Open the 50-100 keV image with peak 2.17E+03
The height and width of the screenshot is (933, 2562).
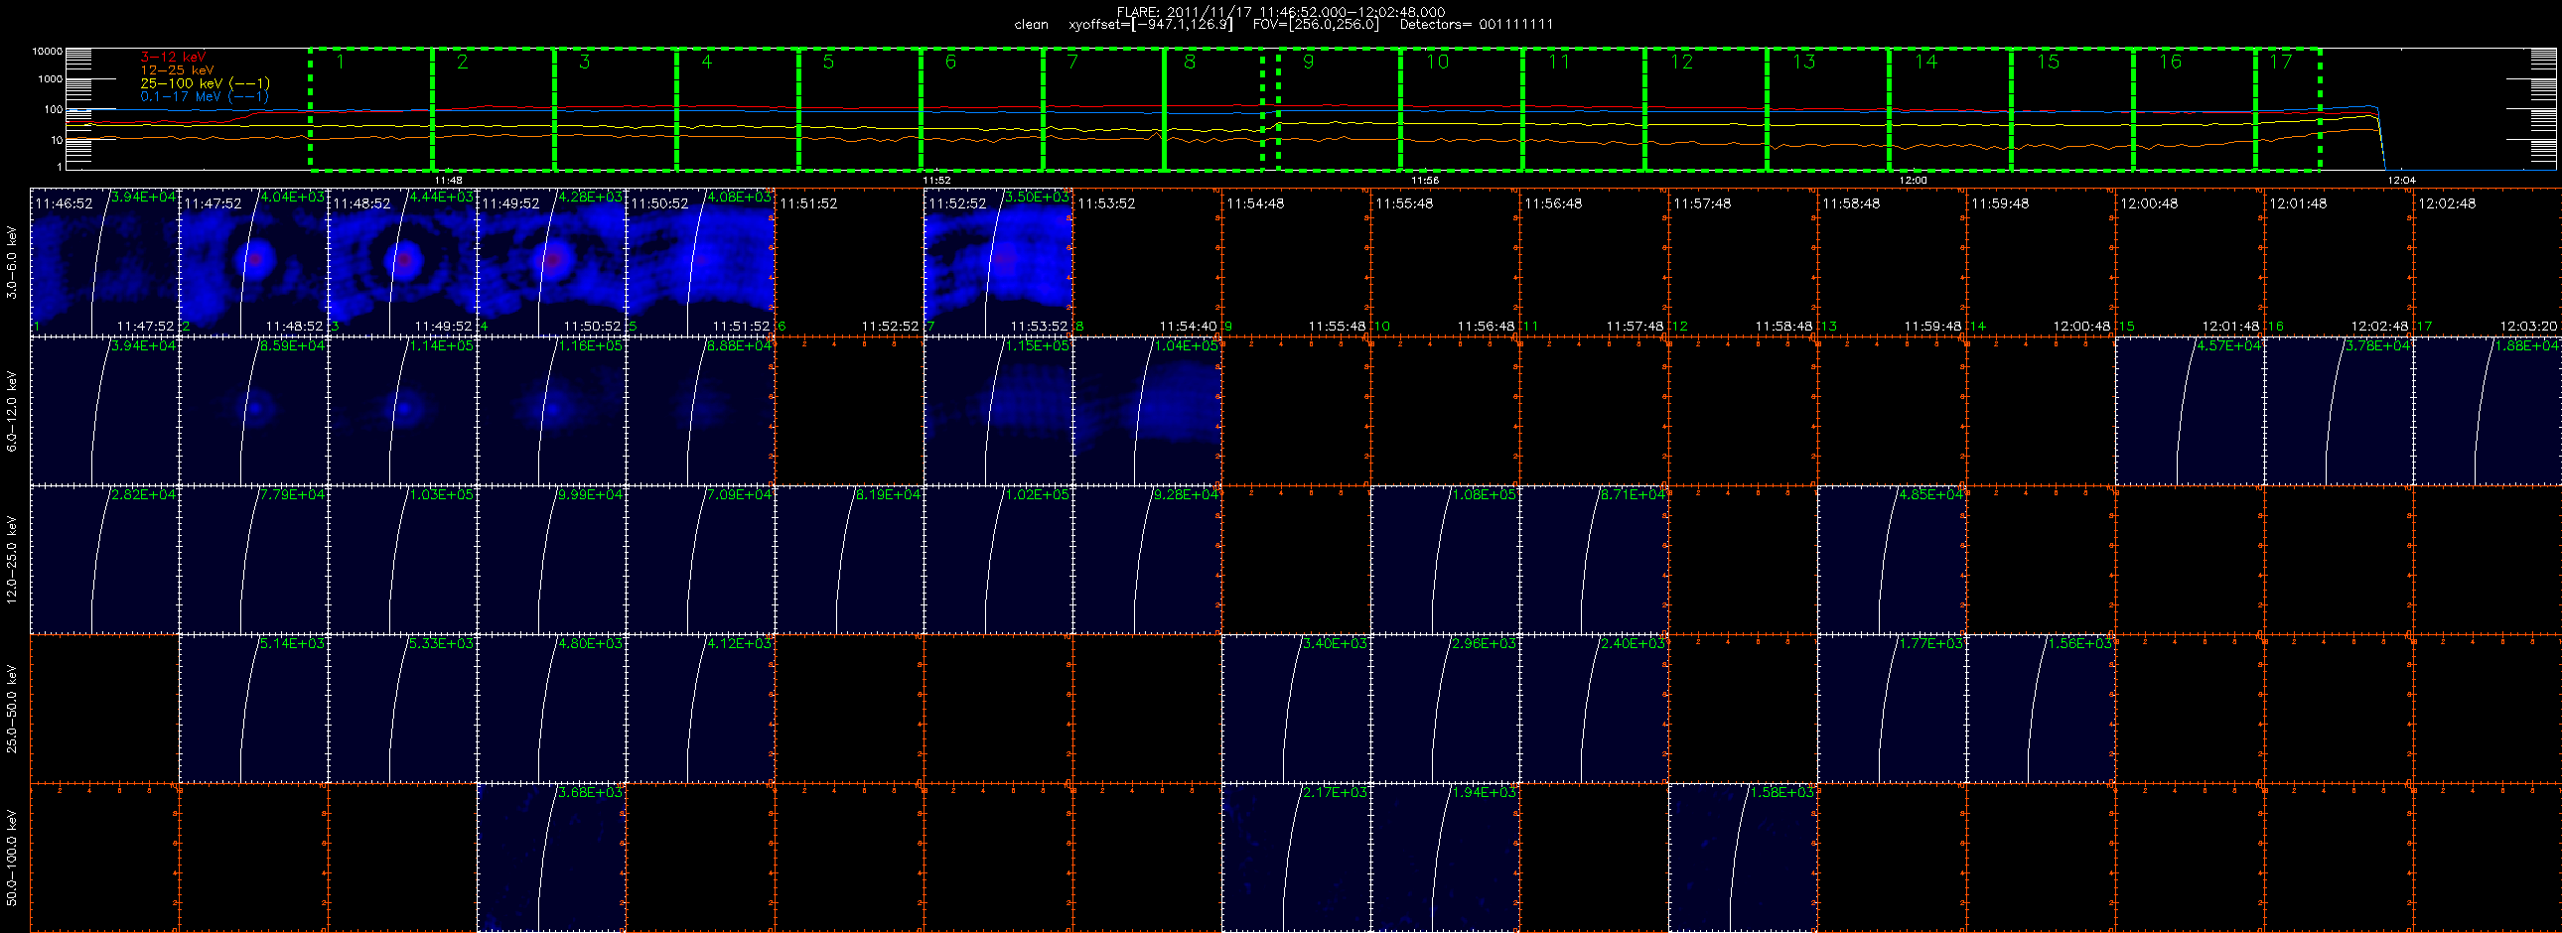click(1296, 858)
